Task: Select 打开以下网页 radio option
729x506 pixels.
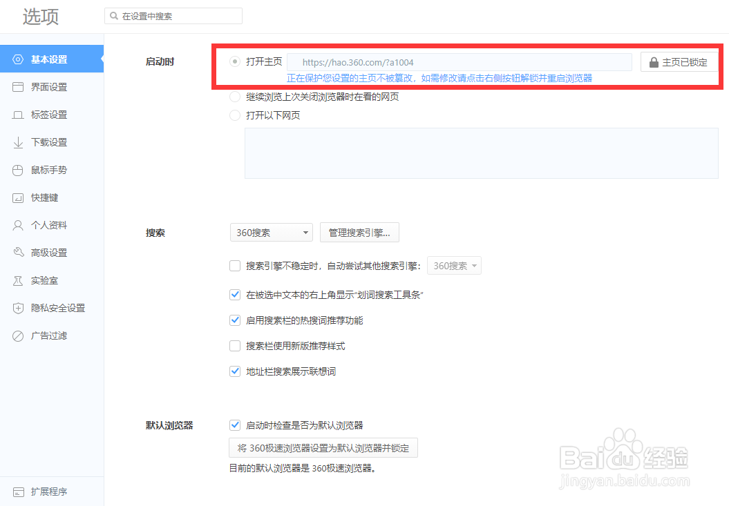Action: pyautogui.click(x=235, y=115)
